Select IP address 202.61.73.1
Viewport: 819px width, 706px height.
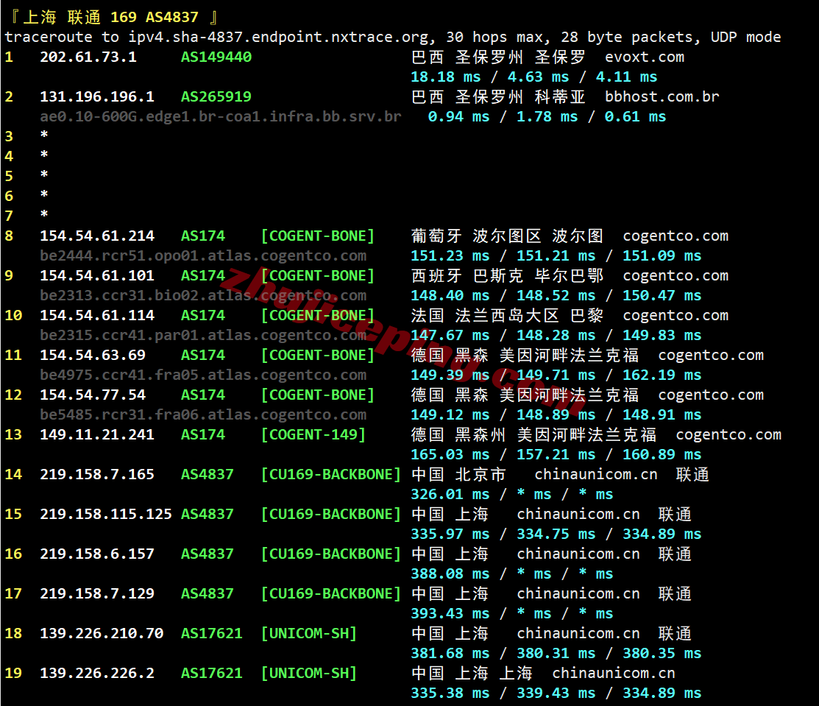(x=88, y=57)
